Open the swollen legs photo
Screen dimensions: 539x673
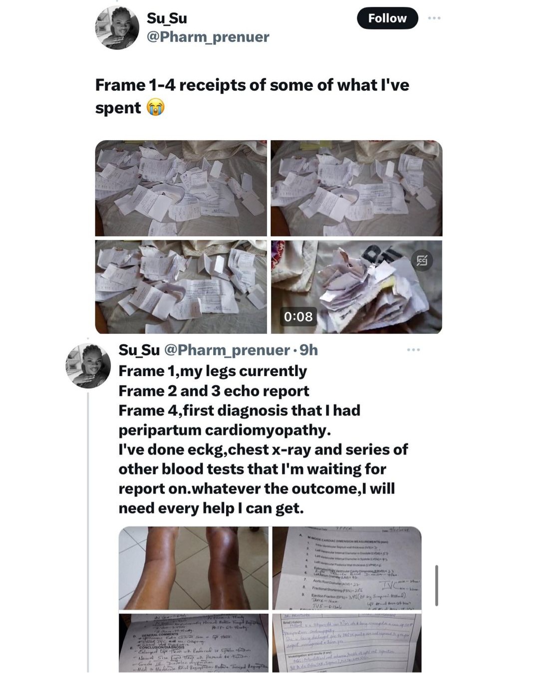[x=194, y=568]
